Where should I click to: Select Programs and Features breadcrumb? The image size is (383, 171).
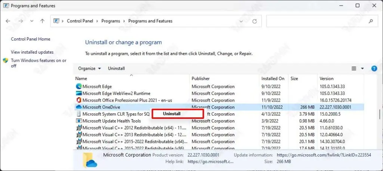click(150, 21)
